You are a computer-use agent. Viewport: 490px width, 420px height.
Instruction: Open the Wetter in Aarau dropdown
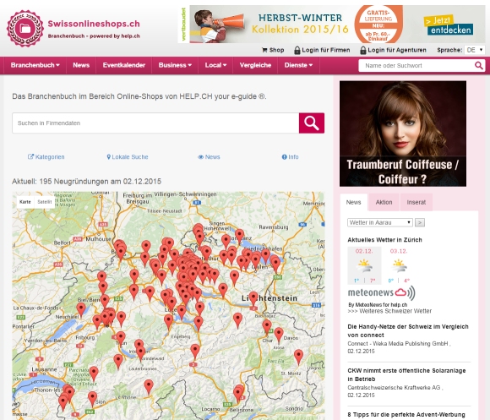(380, 222)
